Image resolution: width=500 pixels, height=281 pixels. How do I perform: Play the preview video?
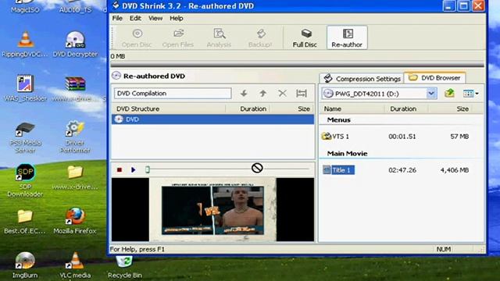pyautogui.click(x=134, y=170)
